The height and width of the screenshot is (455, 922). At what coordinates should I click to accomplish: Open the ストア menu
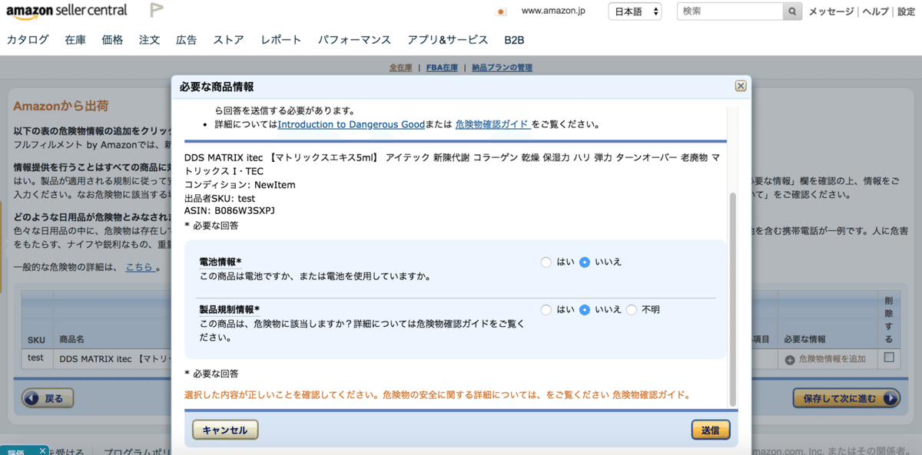point(229,40)
